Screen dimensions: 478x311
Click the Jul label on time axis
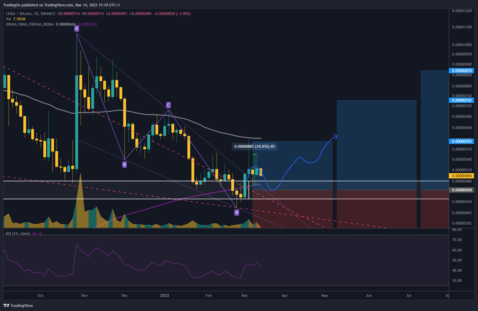tap(409, 296)
